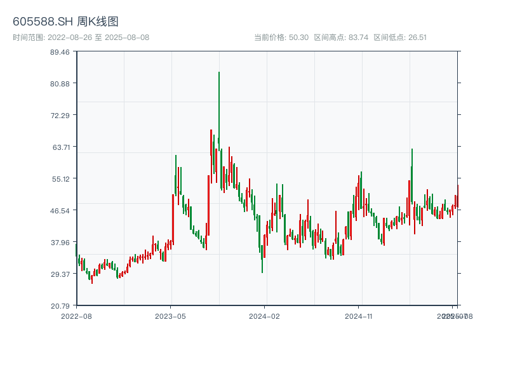Click the y-axis value 89.46
The image size is (508, 381).
click(60, 52)
